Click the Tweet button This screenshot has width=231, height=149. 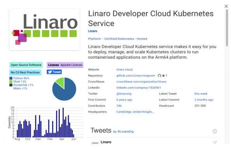54,72
